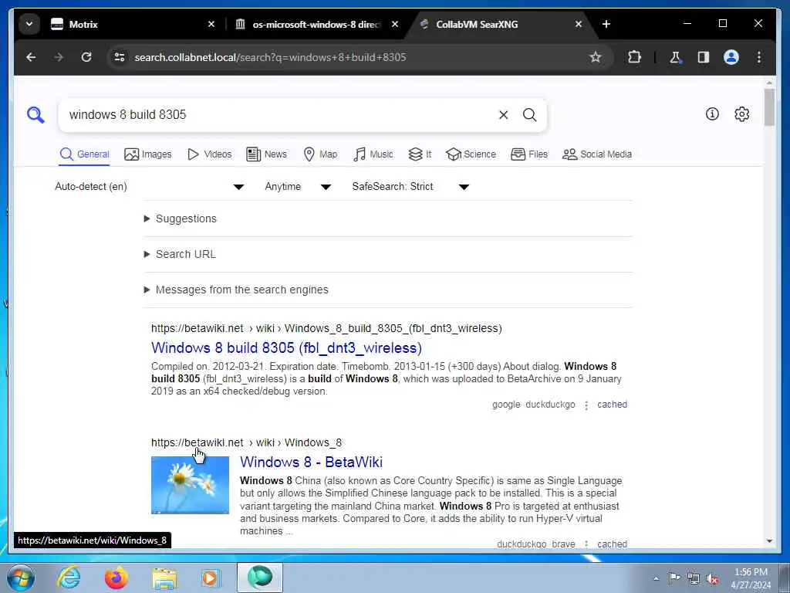790x593 pixels.
Task: Open cached link for build 8305 result
Action: coord(612,405)
